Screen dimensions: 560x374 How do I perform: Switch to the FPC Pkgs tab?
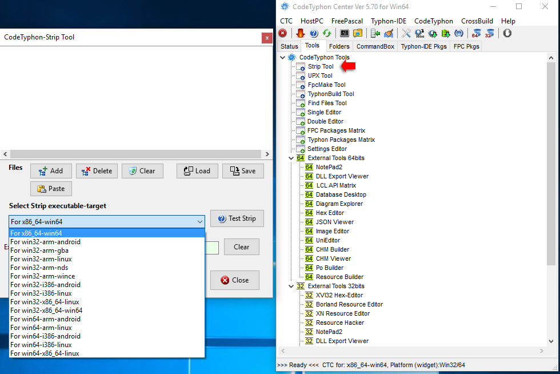[x=466, y=46]
